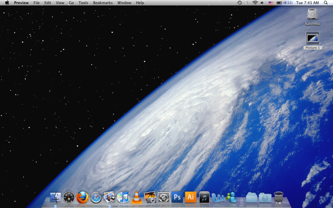Screen dimensions: 333x208
Task: Open VLC media player cone icon
Action: [x=136, y=197]
